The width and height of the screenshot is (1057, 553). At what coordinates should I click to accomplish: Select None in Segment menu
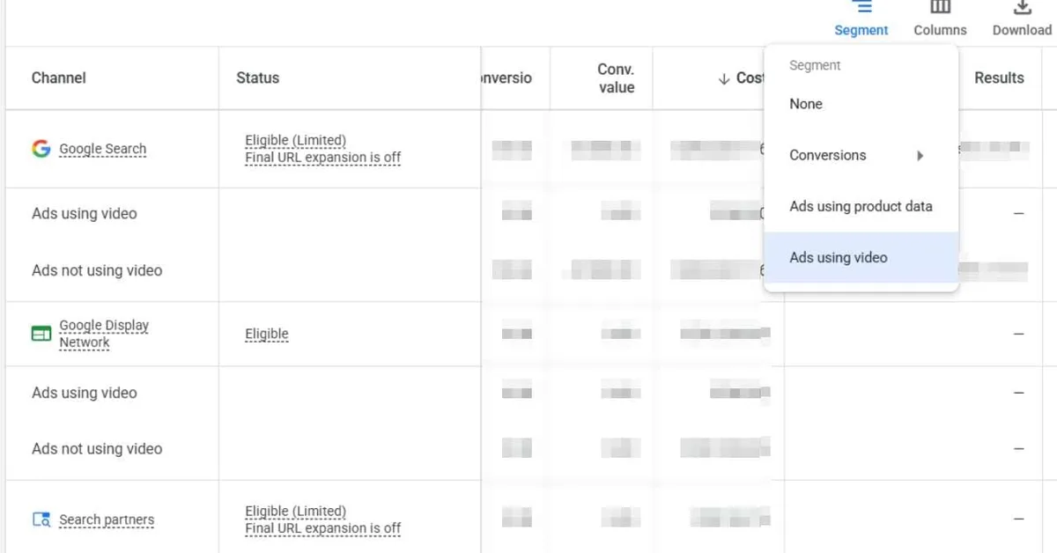pos(806,104)
